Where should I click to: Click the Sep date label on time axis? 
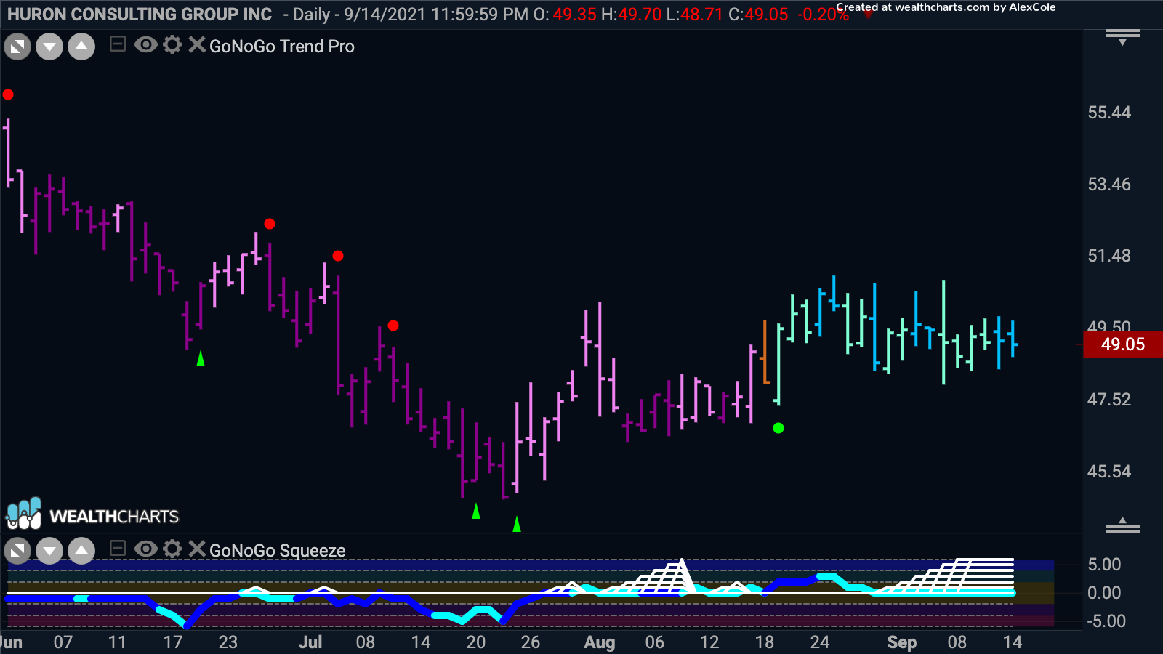pos(902,642)
